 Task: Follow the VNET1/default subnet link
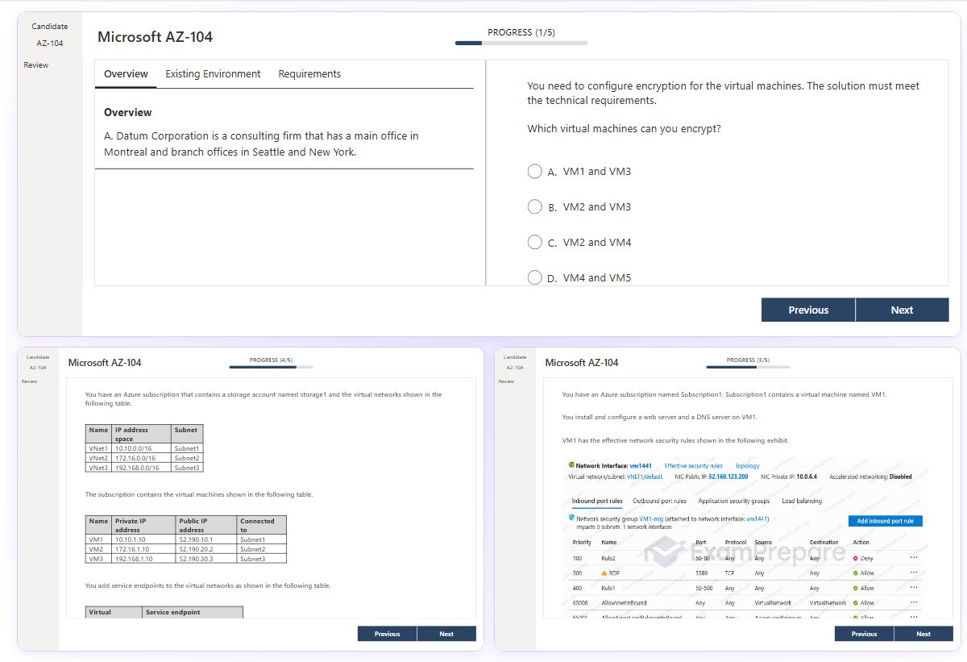pyautogui.click(x=644, y=477)
